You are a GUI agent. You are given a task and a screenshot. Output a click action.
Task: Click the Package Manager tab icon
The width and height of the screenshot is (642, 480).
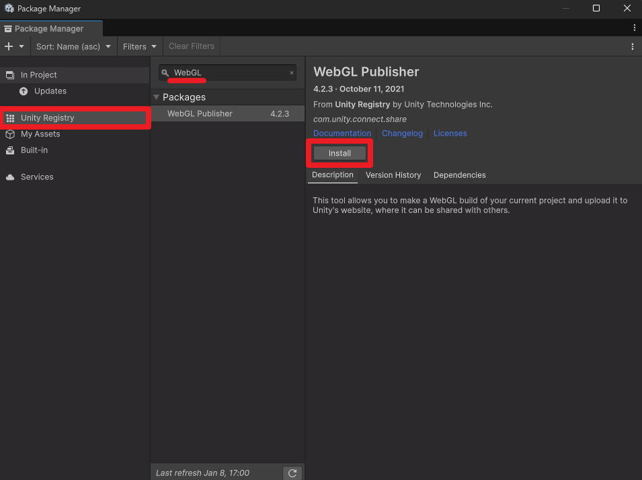(x=8, y=29)
